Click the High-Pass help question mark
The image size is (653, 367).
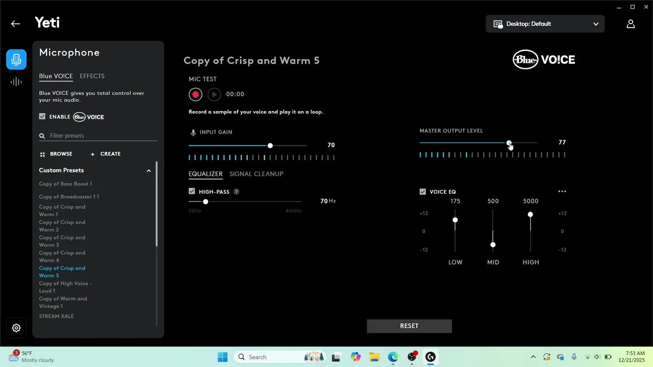[x=236, y=192]
